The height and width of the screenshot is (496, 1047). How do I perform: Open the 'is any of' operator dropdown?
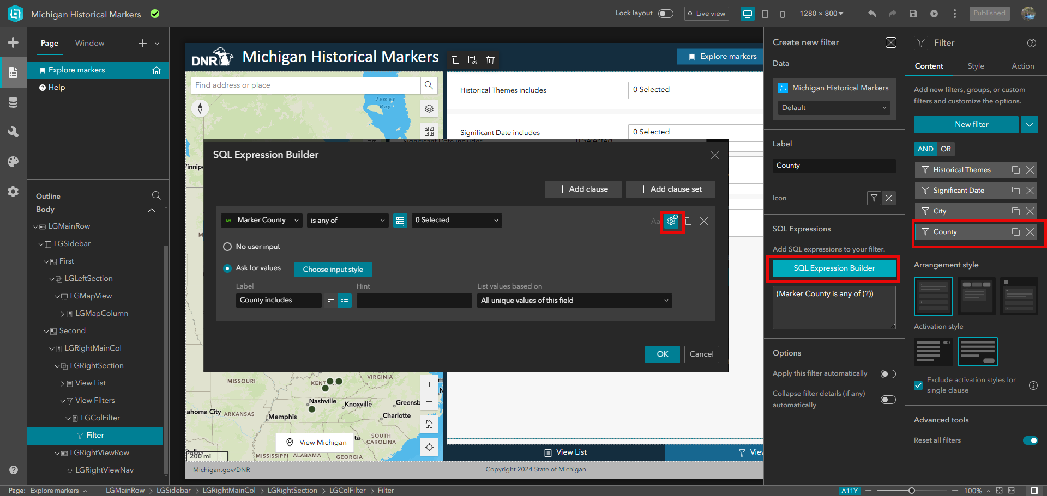[x=347, y=220]
